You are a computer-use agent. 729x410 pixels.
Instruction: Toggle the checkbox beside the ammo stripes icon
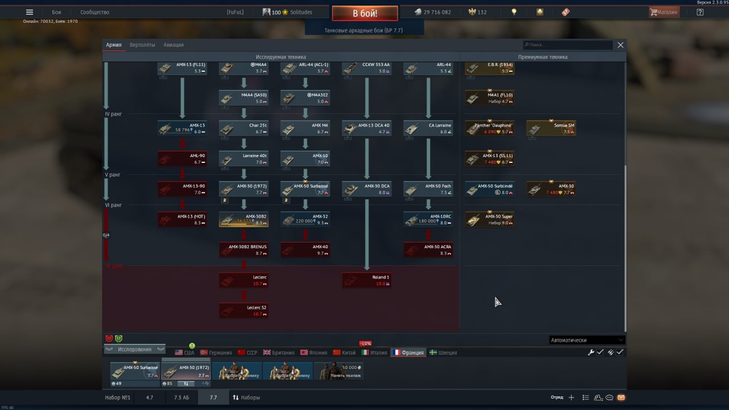pyautogui.click(x=620, y=352)
